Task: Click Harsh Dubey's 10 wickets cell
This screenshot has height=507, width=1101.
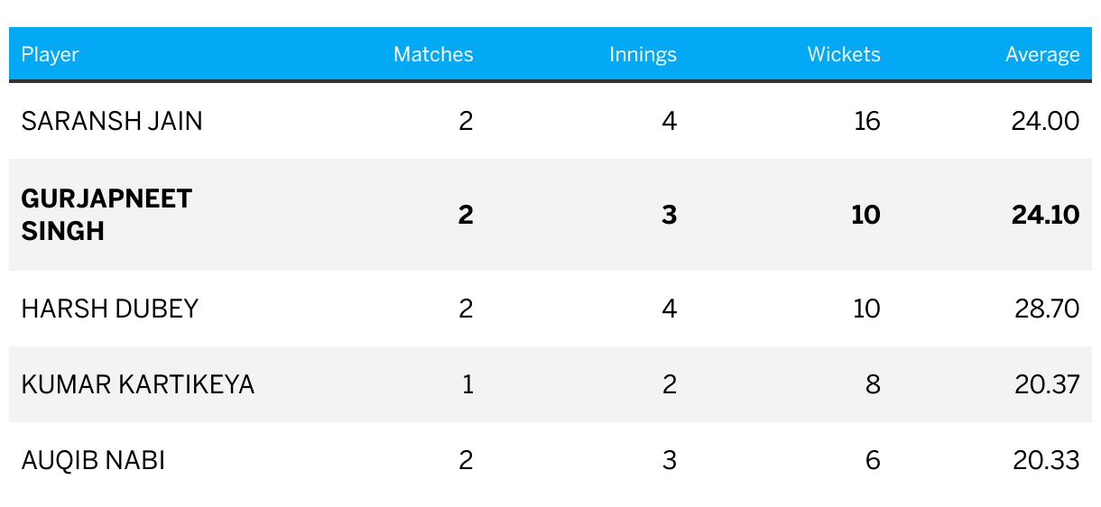Action: 866,309
